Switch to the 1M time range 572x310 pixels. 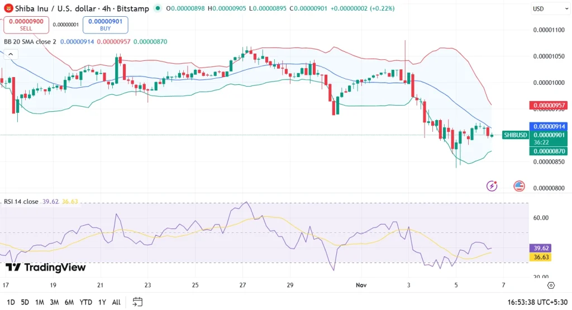click(40, 302)
